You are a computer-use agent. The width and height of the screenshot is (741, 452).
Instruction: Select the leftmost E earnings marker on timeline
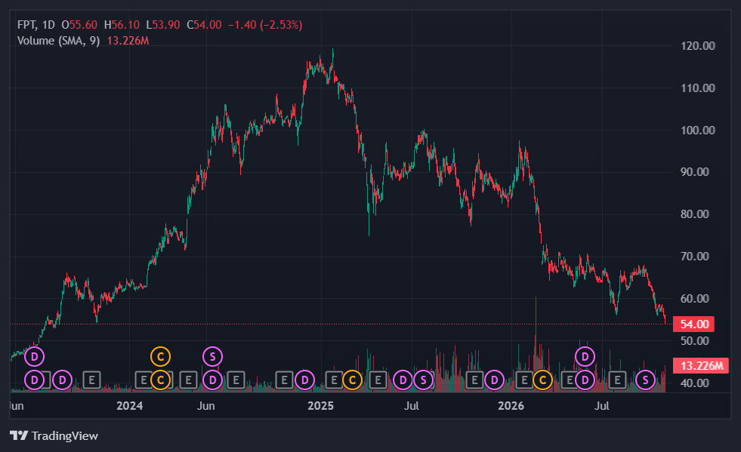[x=91, y=380]
